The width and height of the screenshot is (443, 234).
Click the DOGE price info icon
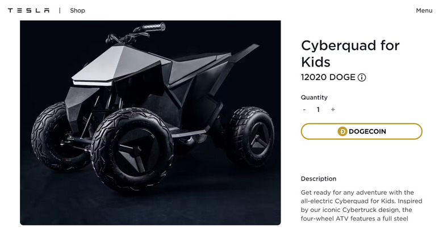pyautogui.click(x=362, y=77)
